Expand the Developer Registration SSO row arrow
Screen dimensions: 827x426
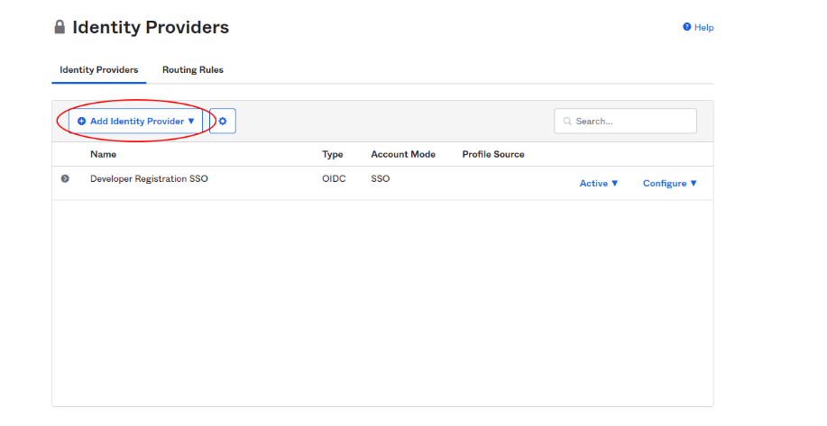click(65, 179)
